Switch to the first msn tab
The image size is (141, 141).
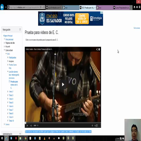[x=71, y=8]
